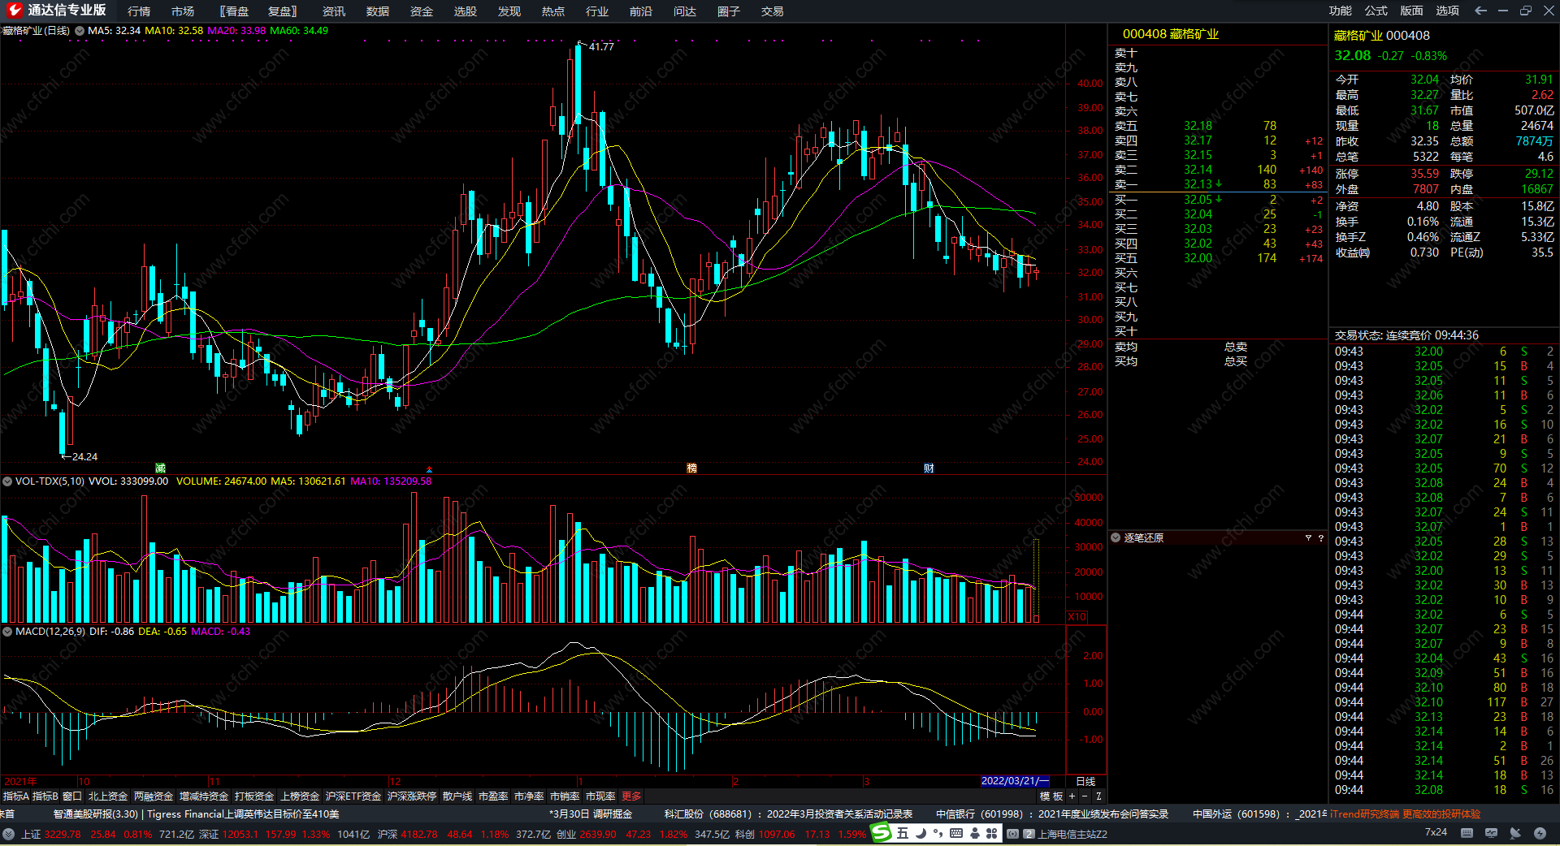Expand the status bar index dropdown arrow
This screenshot has height=846, width=1560.
8,834
